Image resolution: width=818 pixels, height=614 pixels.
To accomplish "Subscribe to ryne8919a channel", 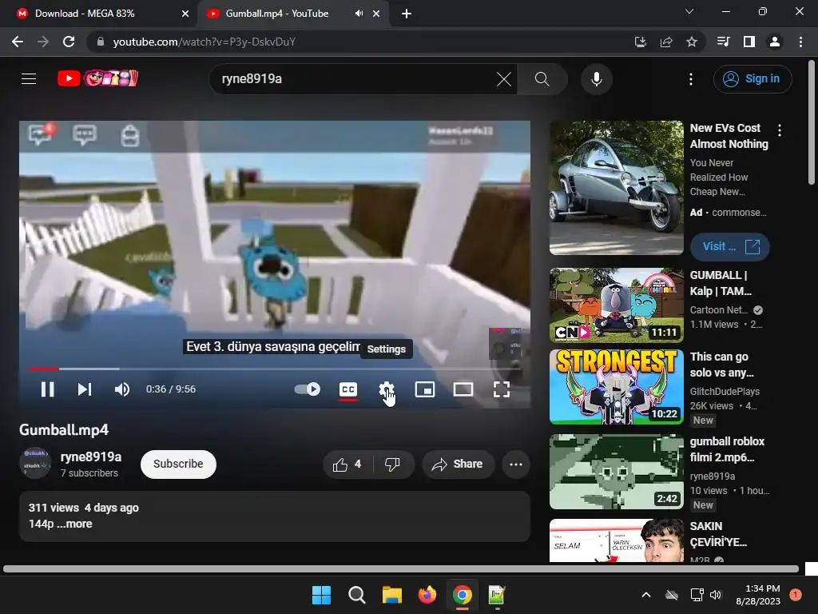I will tap(178, 464).
